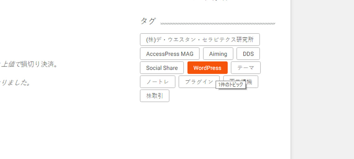The height and width of the screenshot is (159, 354).
Task: Click the highlighted orange WordPress tag
Action: click(x=207, y=68)
